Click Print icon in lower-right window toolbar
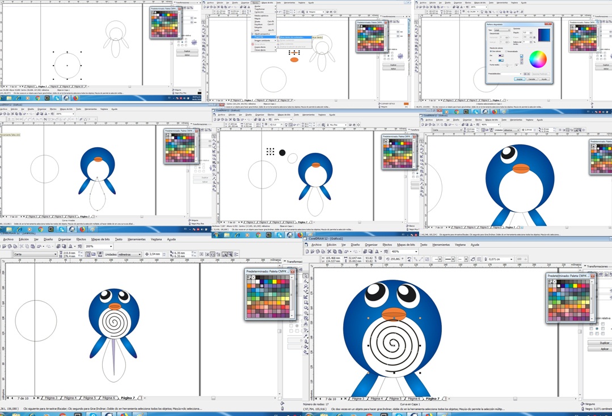 point(323,252)
